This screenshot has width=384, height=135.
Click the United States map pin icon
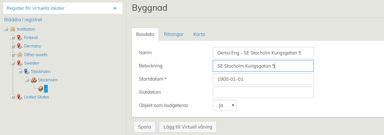19,97
